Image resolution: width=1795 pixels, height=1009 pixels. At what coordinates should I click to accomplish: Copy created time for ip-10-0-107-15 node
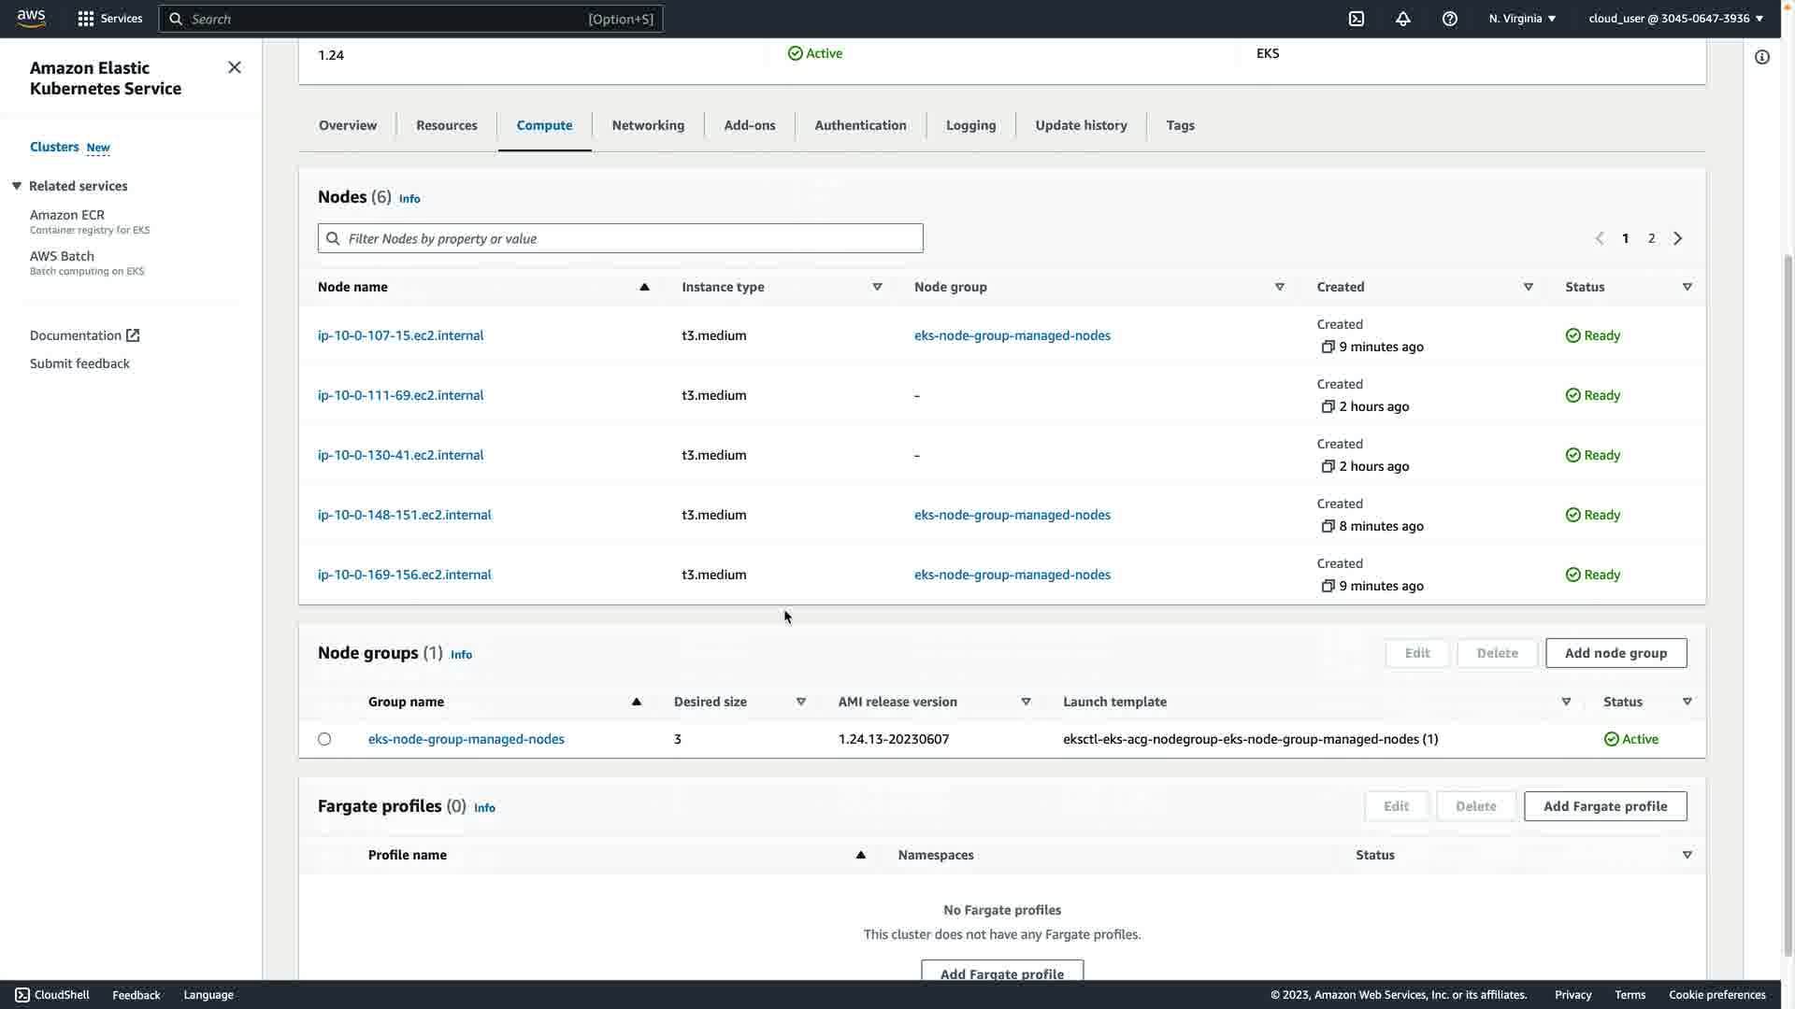tap(1328, 347)
